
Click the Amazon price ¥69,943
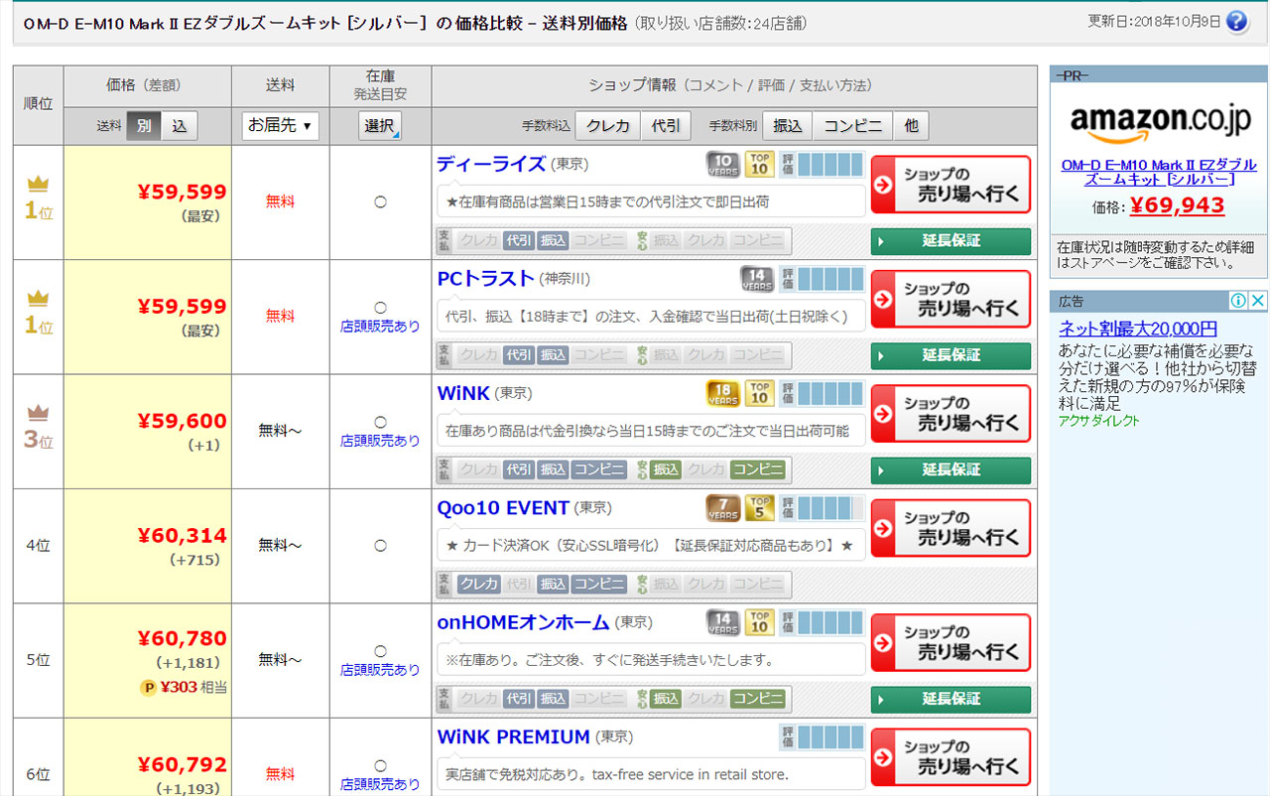click(x=1178, y=206)
